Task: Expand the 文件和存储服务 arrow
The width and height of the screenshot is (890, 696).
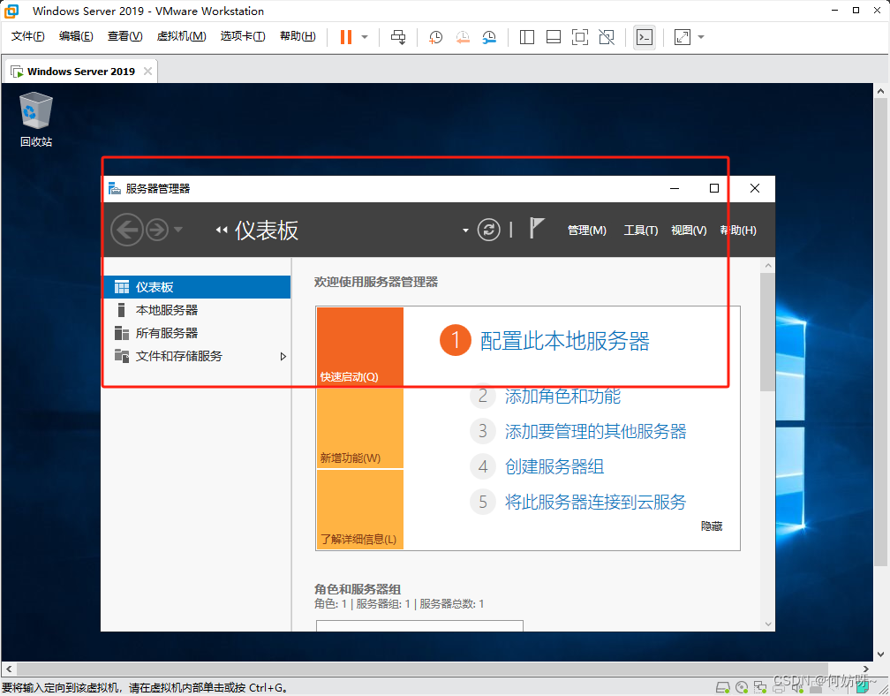Action: point(283,357)
